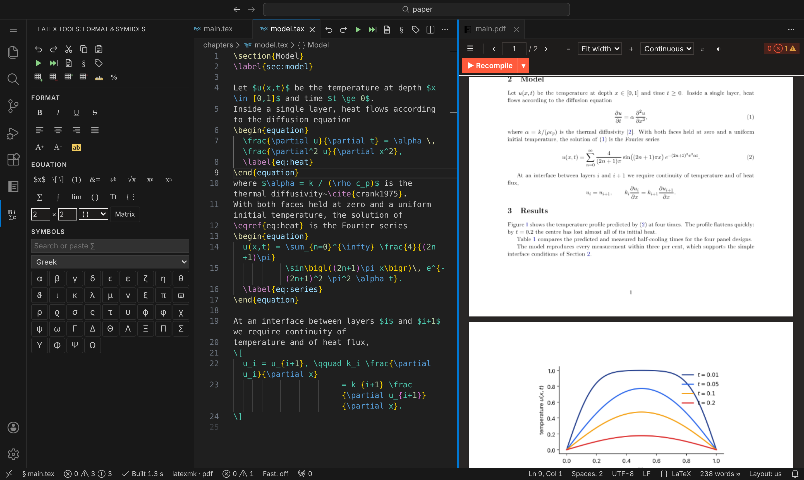804x480 pixels.
Task: Click symbols 'Search or paste' field
Action: point(110,246)
